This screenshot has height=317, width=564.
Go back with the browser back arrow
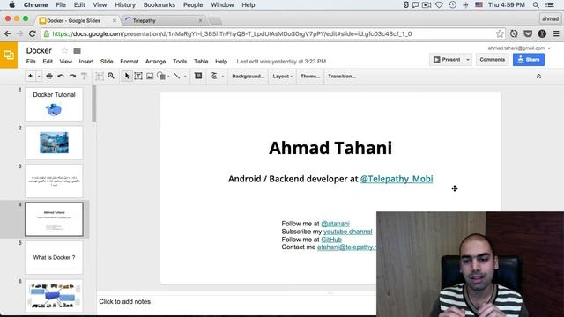[x=8, y=33]
